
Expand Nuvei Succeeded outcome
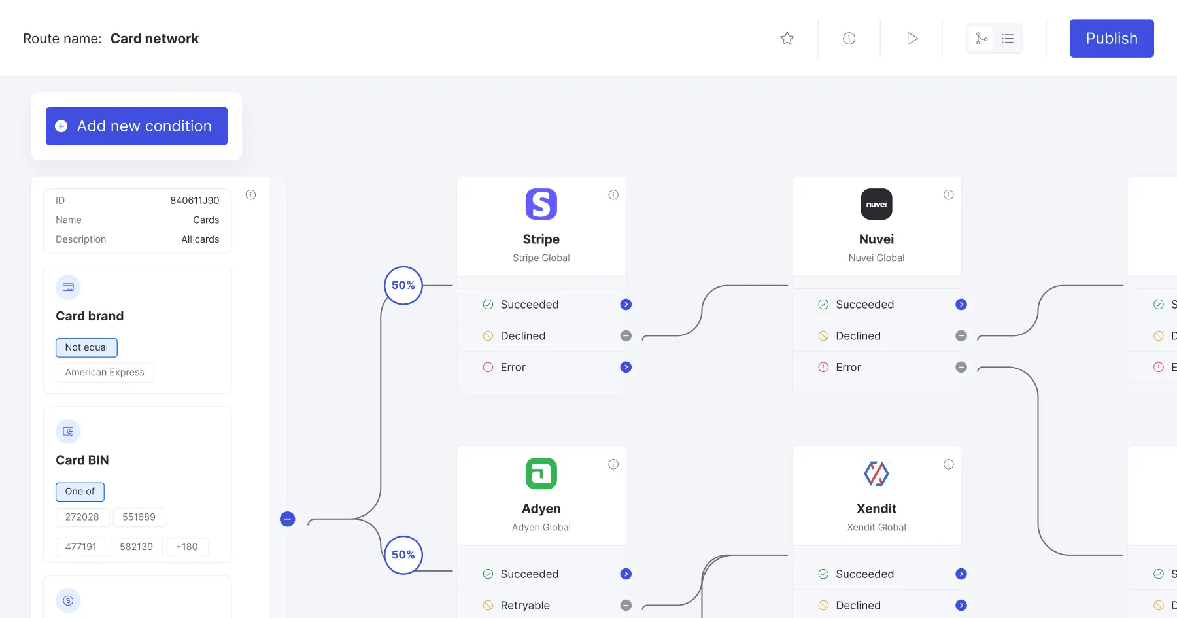pos(961,305)
